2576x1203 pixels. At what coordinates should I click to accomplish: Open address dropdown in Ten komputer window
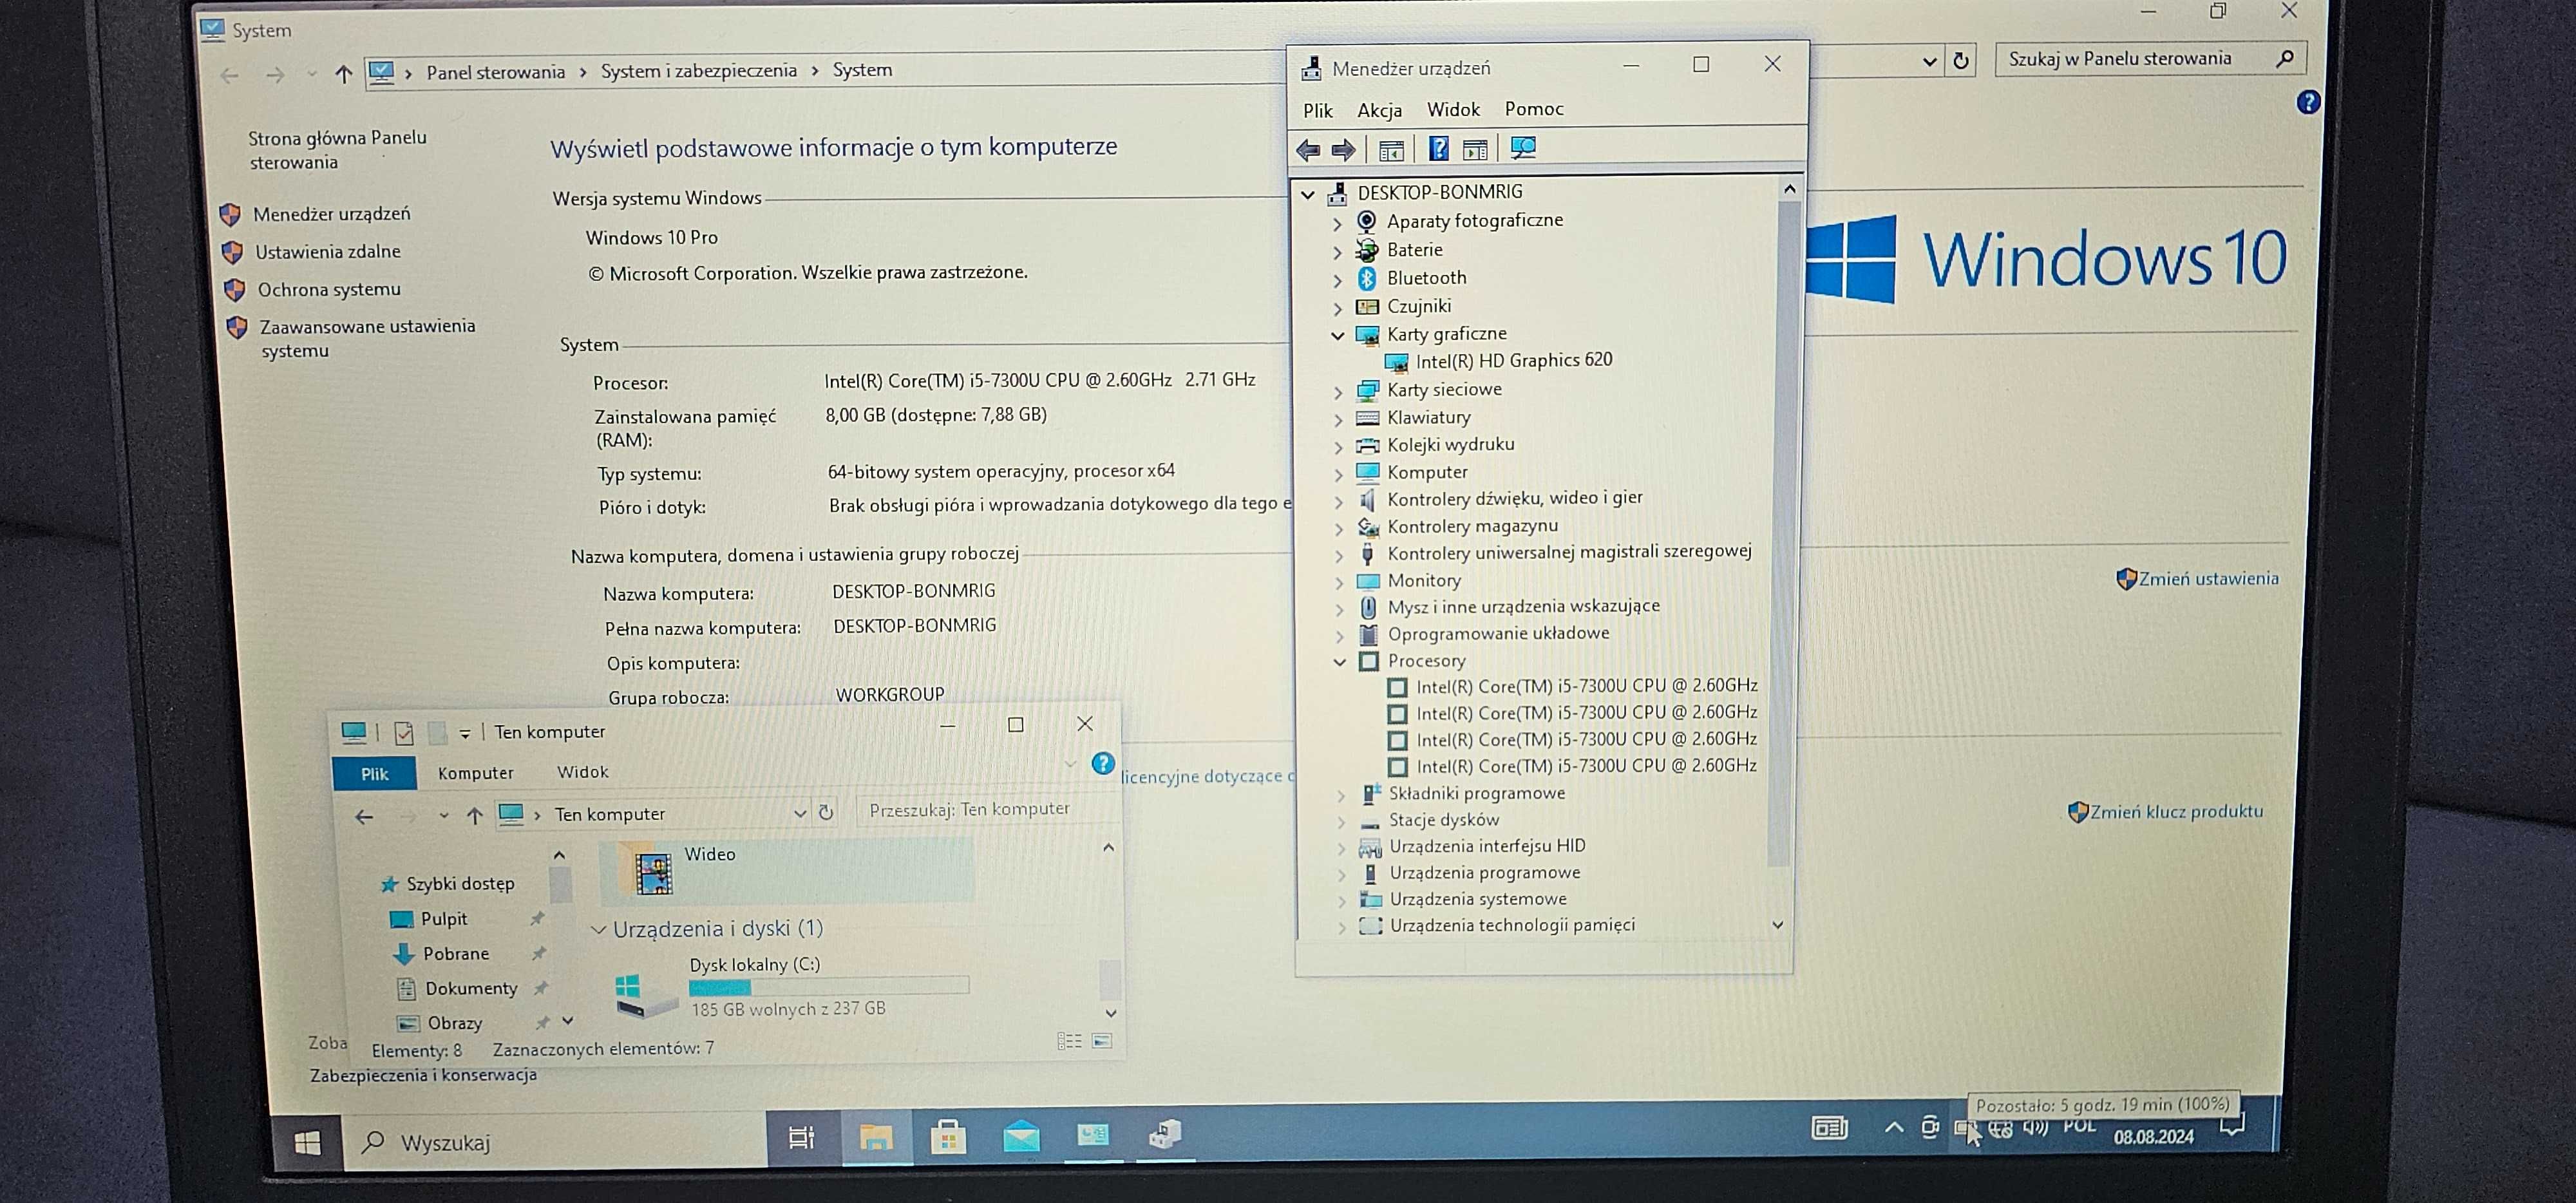[799, 813]
